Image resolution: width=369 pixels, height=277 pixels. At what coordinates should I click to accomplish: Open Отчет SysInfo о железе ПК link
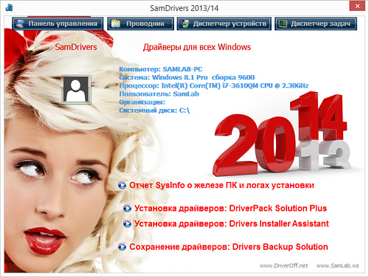[x=221, y=185]
